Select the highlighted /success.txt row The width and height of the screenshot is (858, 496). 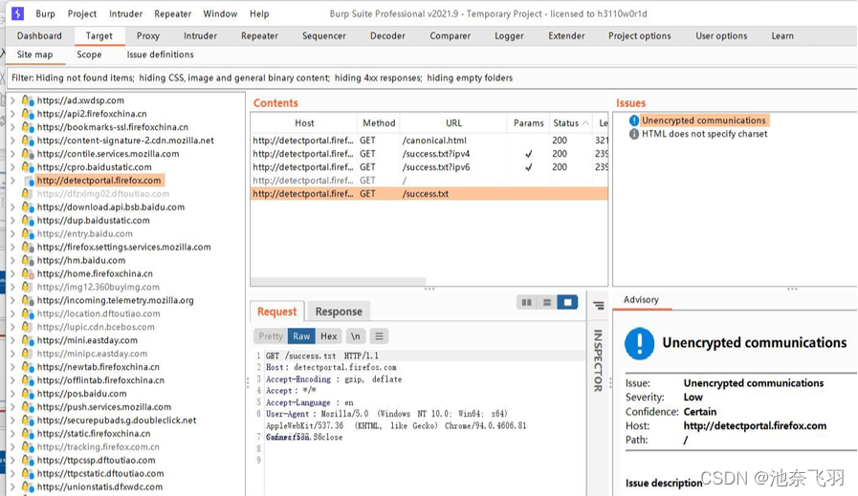(429, 194)
